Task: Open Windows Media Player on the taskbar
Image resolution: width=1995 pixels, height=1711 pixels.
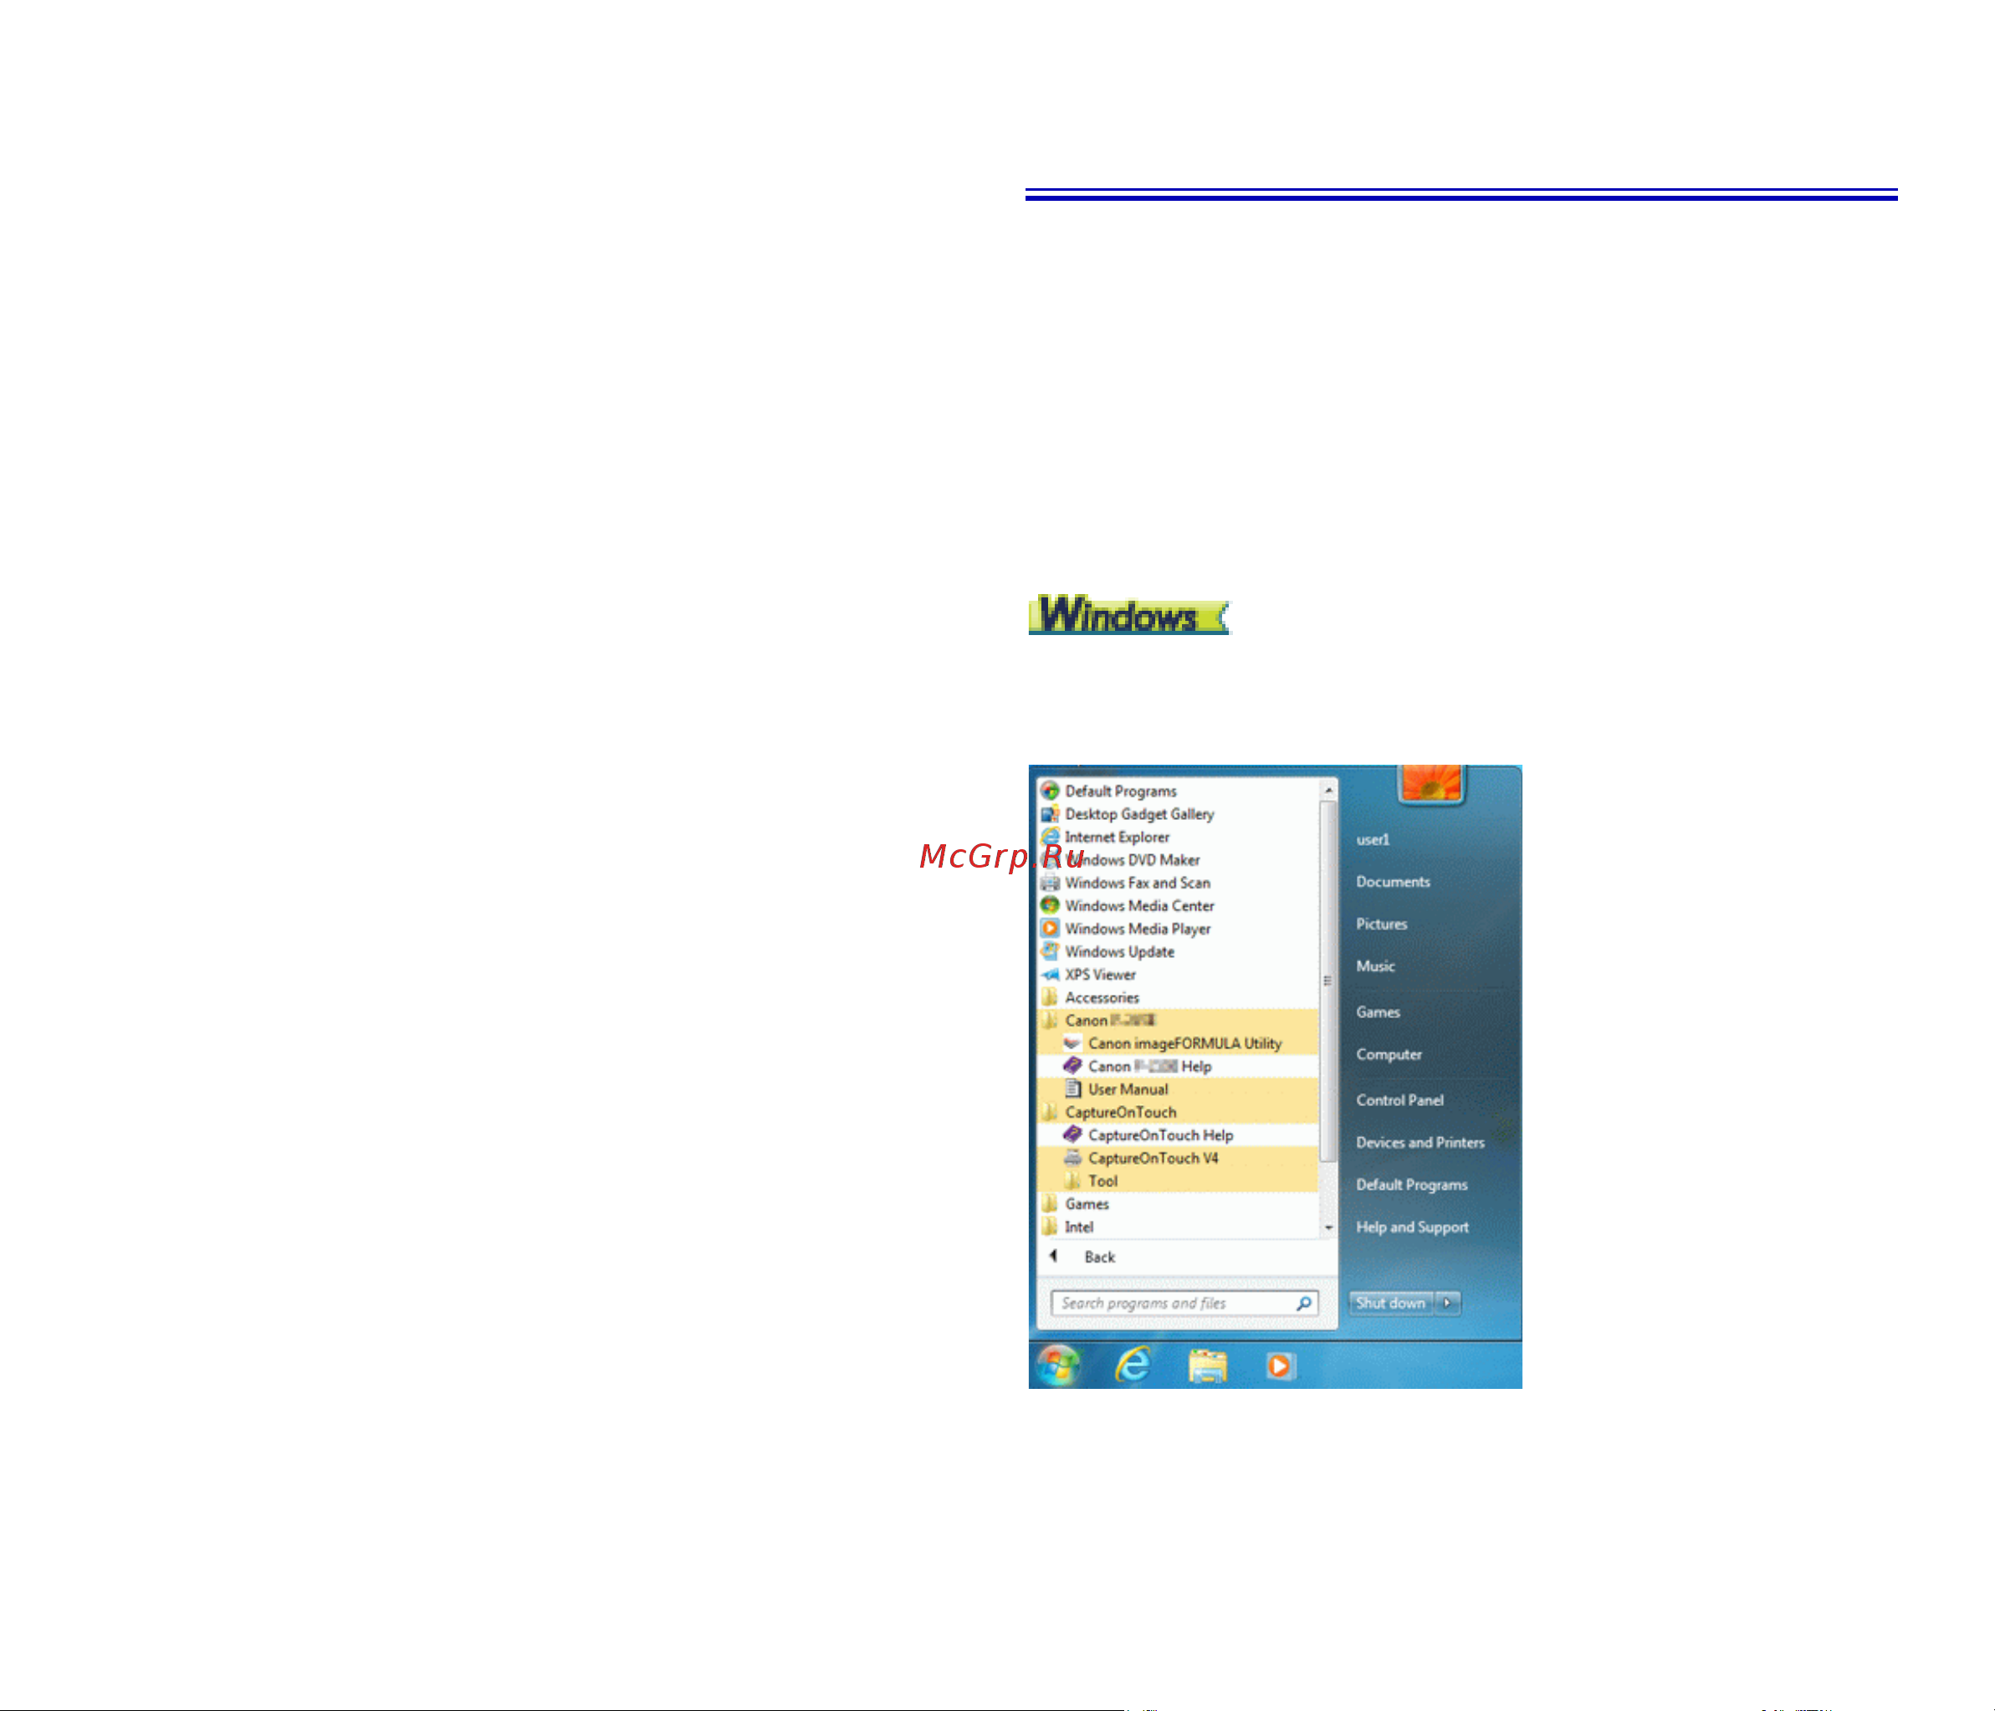Action: pos(1280,1366)
